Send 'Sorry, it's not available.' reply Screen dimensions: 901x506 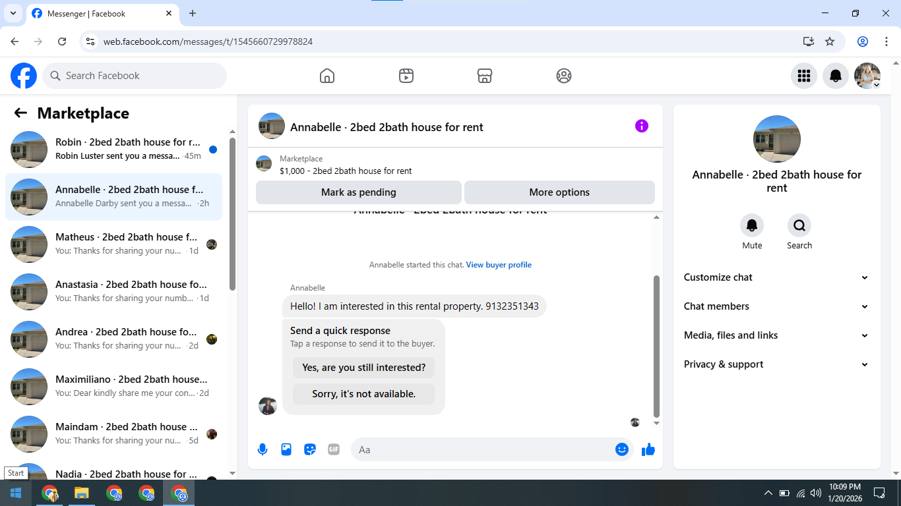364,394
